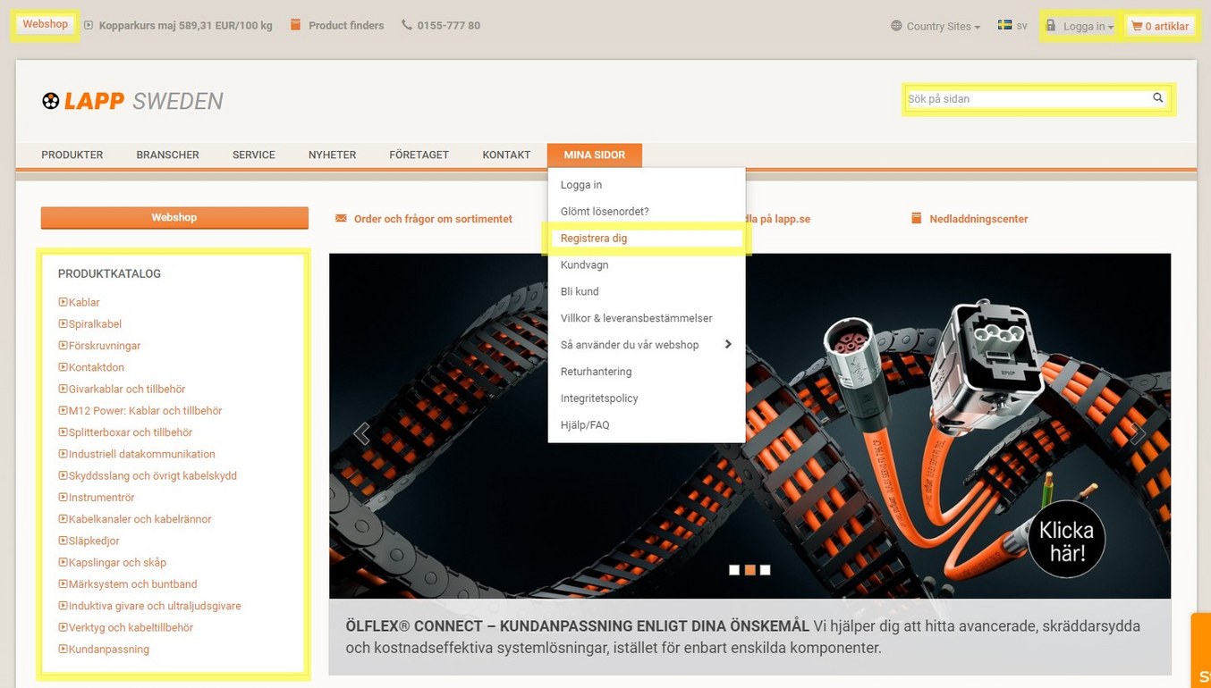Click the Klicka här! badge

point(1067,540)
